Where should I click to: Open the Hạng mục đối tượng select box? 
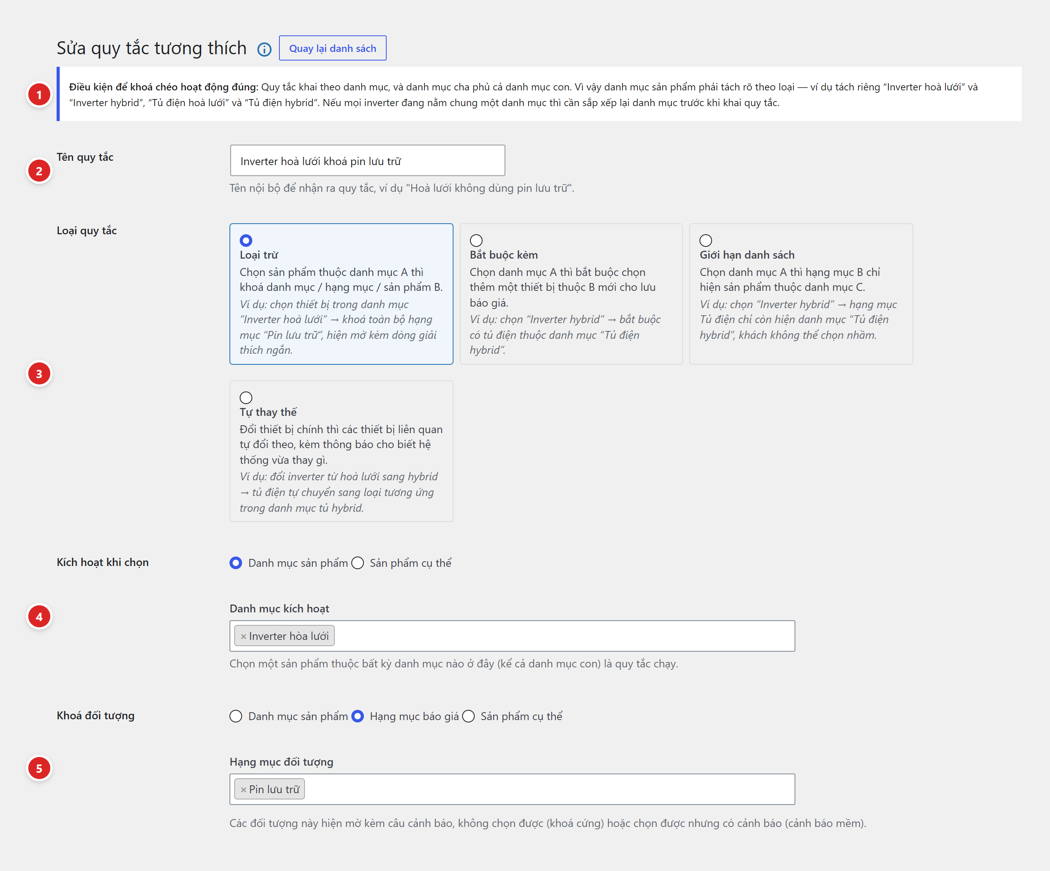coord(512,790)
